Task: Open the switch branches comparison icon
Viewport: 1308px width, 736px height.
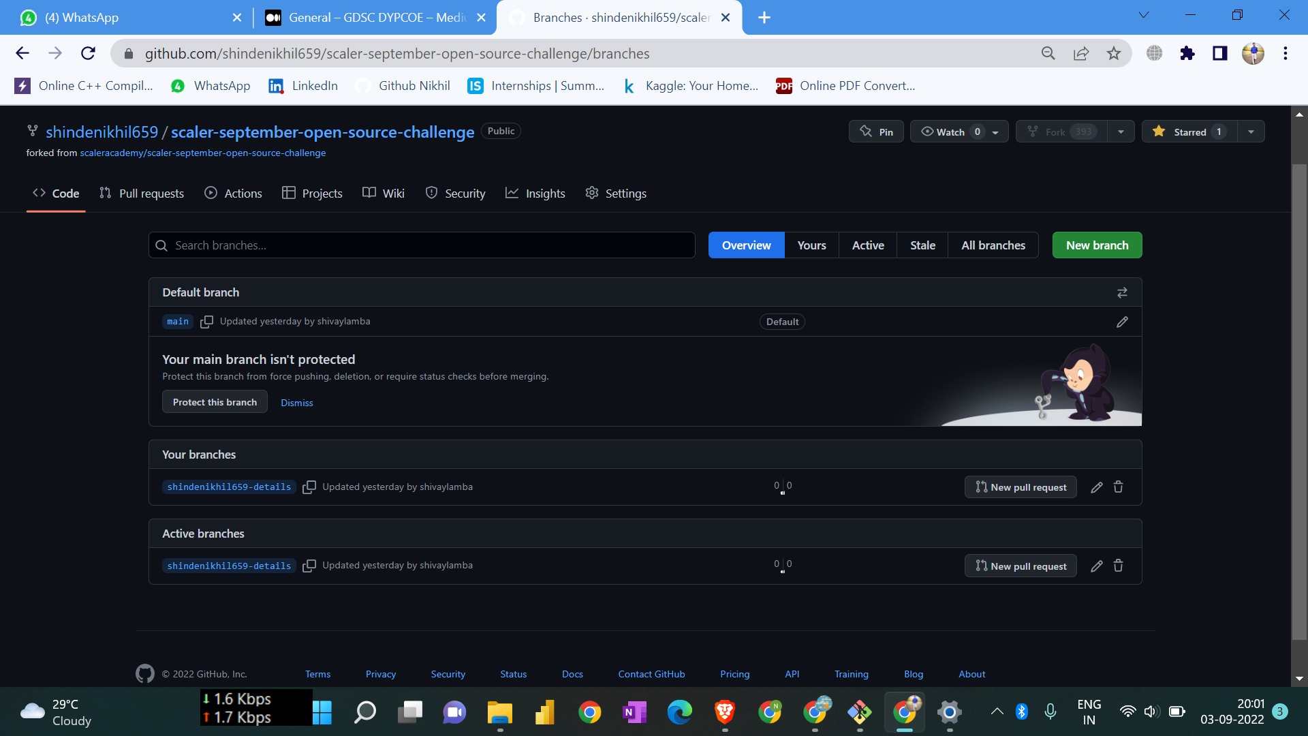Action: tap(1122, 292)
